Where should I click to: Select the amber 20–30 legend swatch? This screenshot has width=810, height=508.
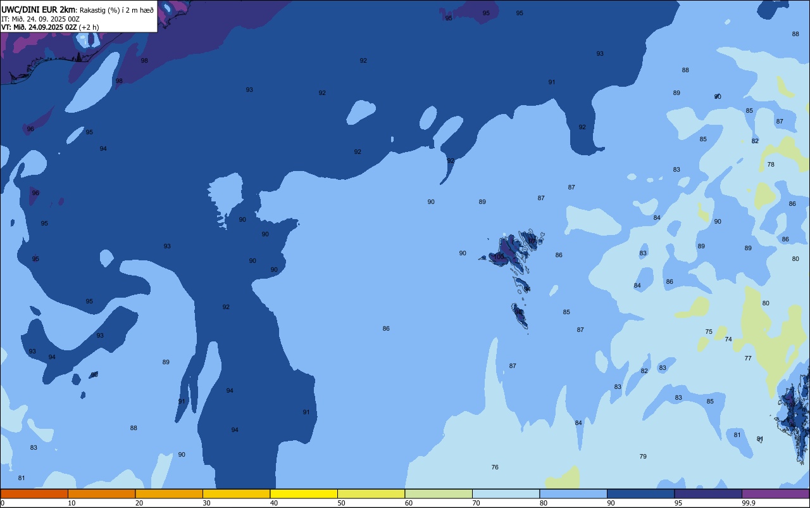click(x=169, y=493)
